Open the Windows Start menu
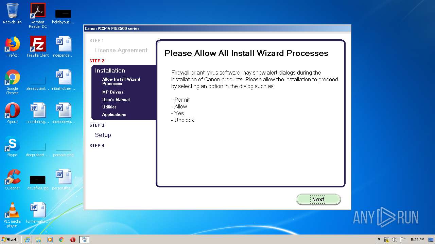Viewport: 435px width, 244px height. click(10, 239)
